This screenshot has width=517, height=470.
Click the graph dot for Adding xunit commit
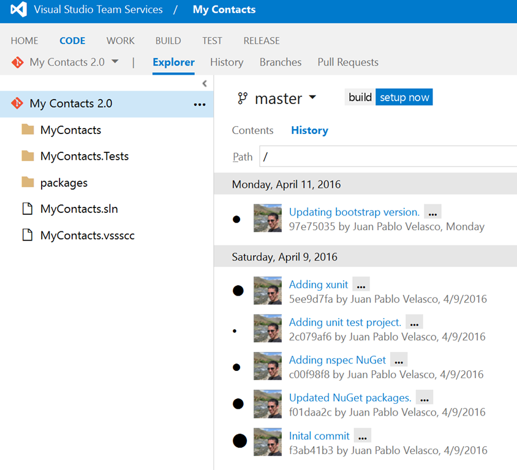[238, 291]
